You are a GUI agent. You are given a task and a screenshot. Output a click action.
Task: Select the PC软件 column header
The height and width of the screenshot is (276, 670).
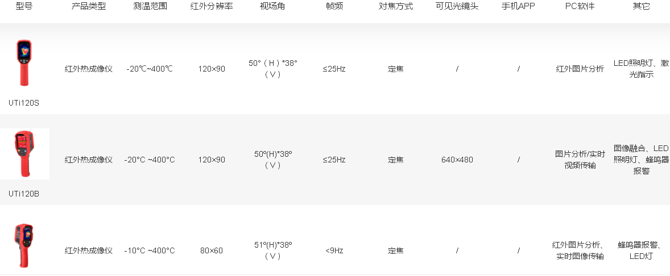click(580, 6)
